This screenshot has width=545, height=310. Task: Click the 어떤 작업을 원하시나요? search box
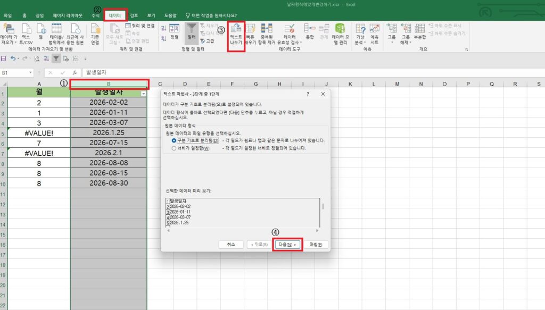coord(211,15)
